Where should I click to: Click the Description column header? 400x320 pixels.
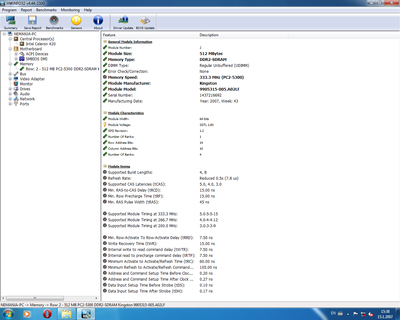(243, 35)
